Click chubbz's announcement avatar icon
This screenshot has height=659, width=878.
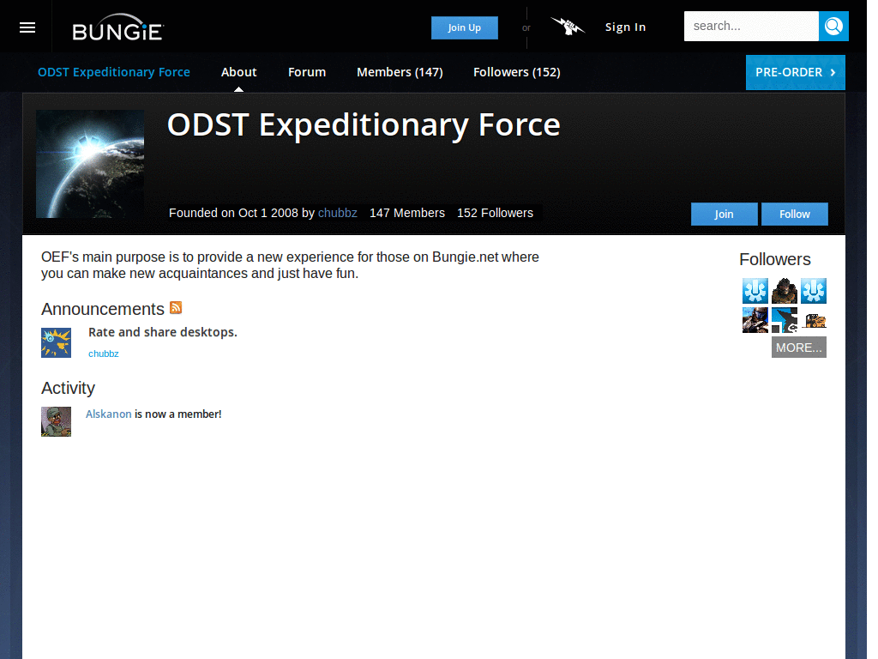pos(56,342)
